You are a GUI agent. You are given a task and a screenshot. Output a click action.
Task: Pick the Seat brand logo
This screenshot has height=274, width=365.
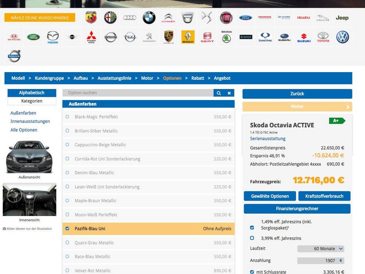207,37
